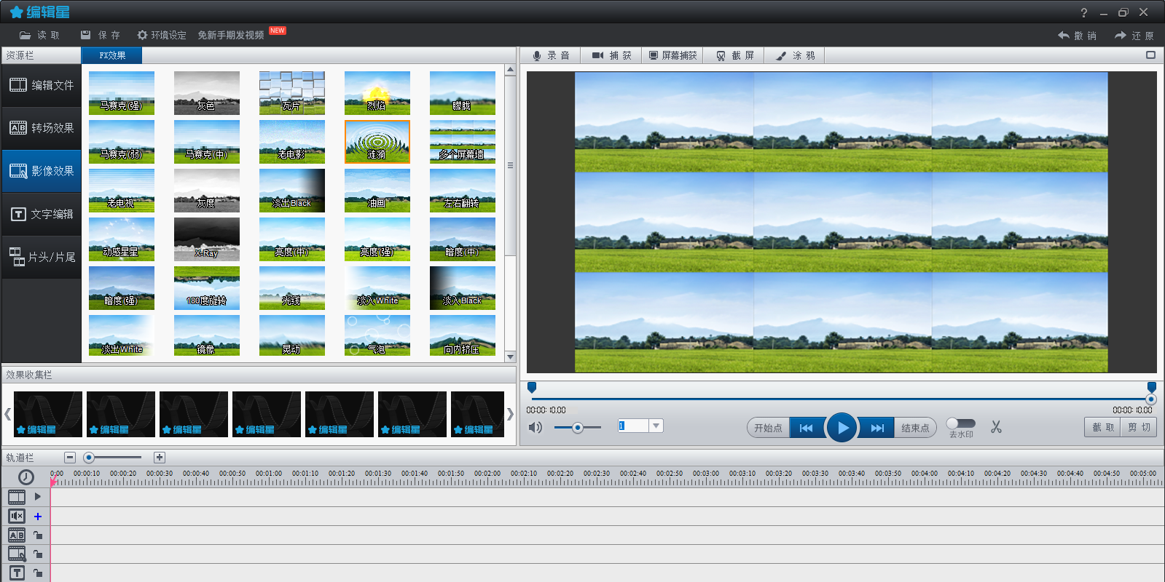
Task: Click the timeline zoom slider handle
Action: (89, 458)
